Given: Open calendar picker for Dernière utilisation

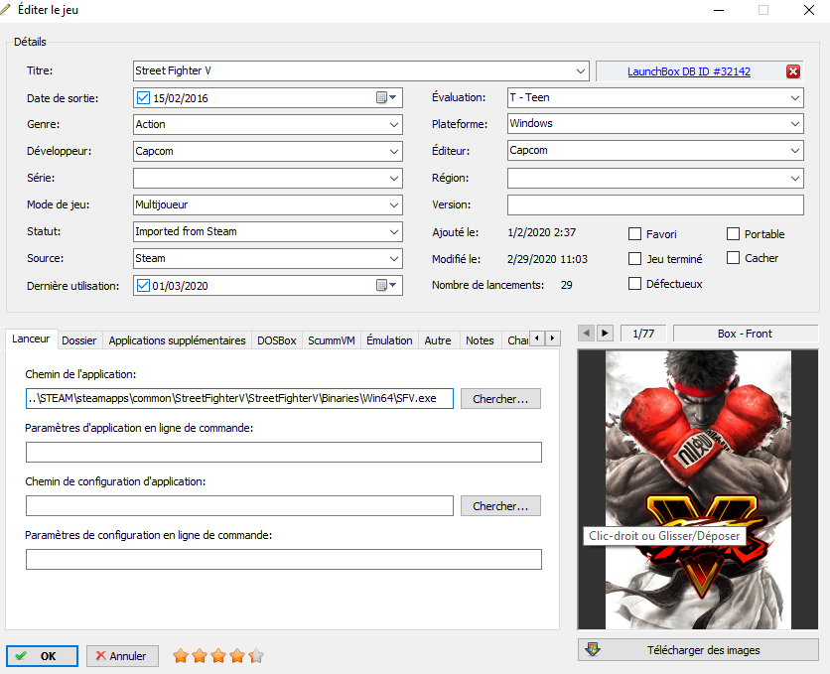Looking at the screenshot, I should click(386, 286).
